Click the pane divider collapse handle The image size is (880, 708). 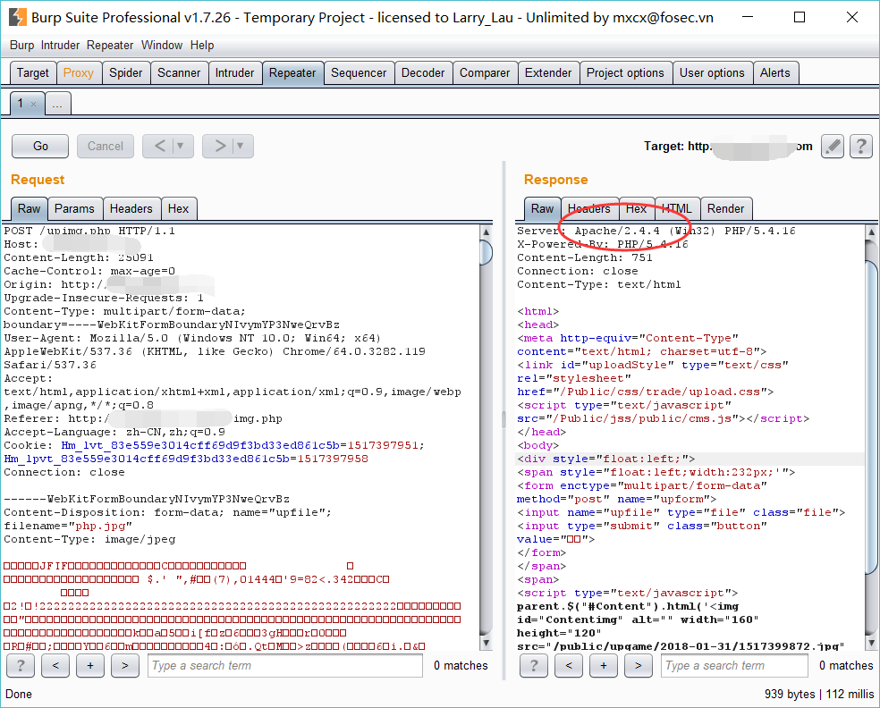coord(503,418)
